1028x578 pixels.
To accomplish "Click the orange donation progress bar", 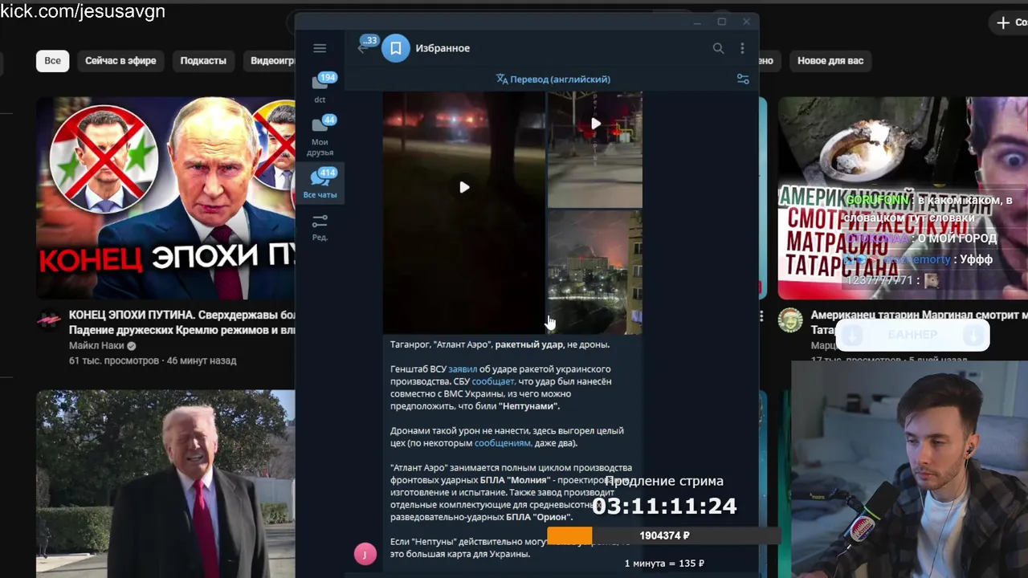I will click(x=569, y=535).
